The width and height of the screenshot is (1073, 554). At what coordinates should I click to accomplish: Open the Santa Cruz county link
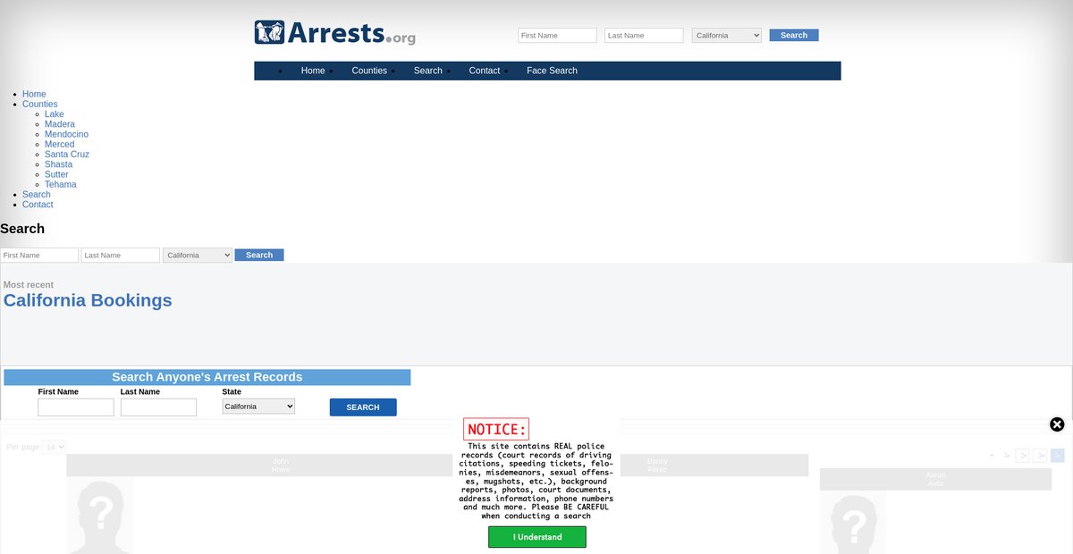[x=67, y=155]
